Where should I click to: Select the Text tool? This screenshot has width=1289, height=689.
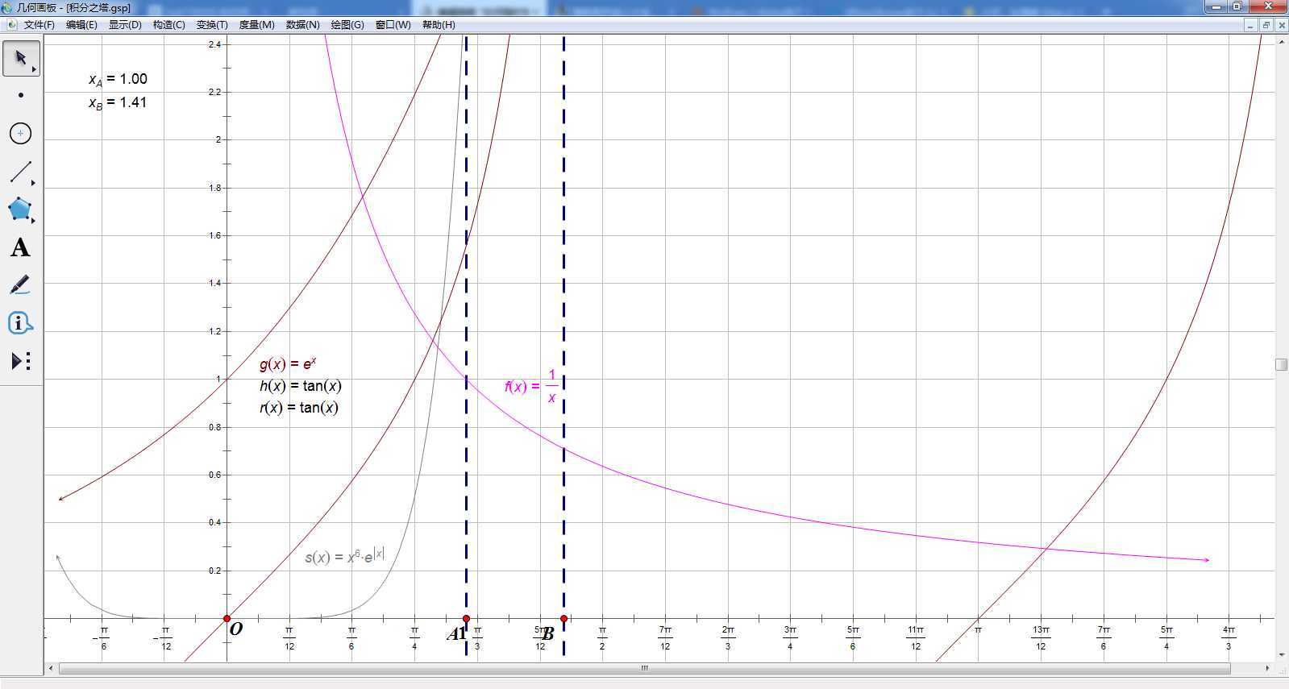click(x=21, y=247)
